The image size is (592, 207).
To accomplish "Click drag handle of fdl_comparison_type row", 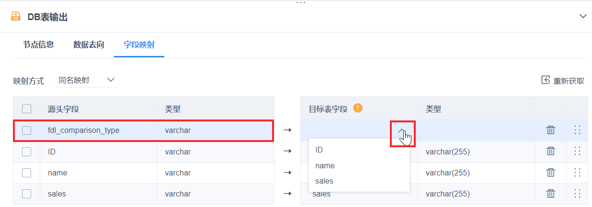I will click(577, 130).
